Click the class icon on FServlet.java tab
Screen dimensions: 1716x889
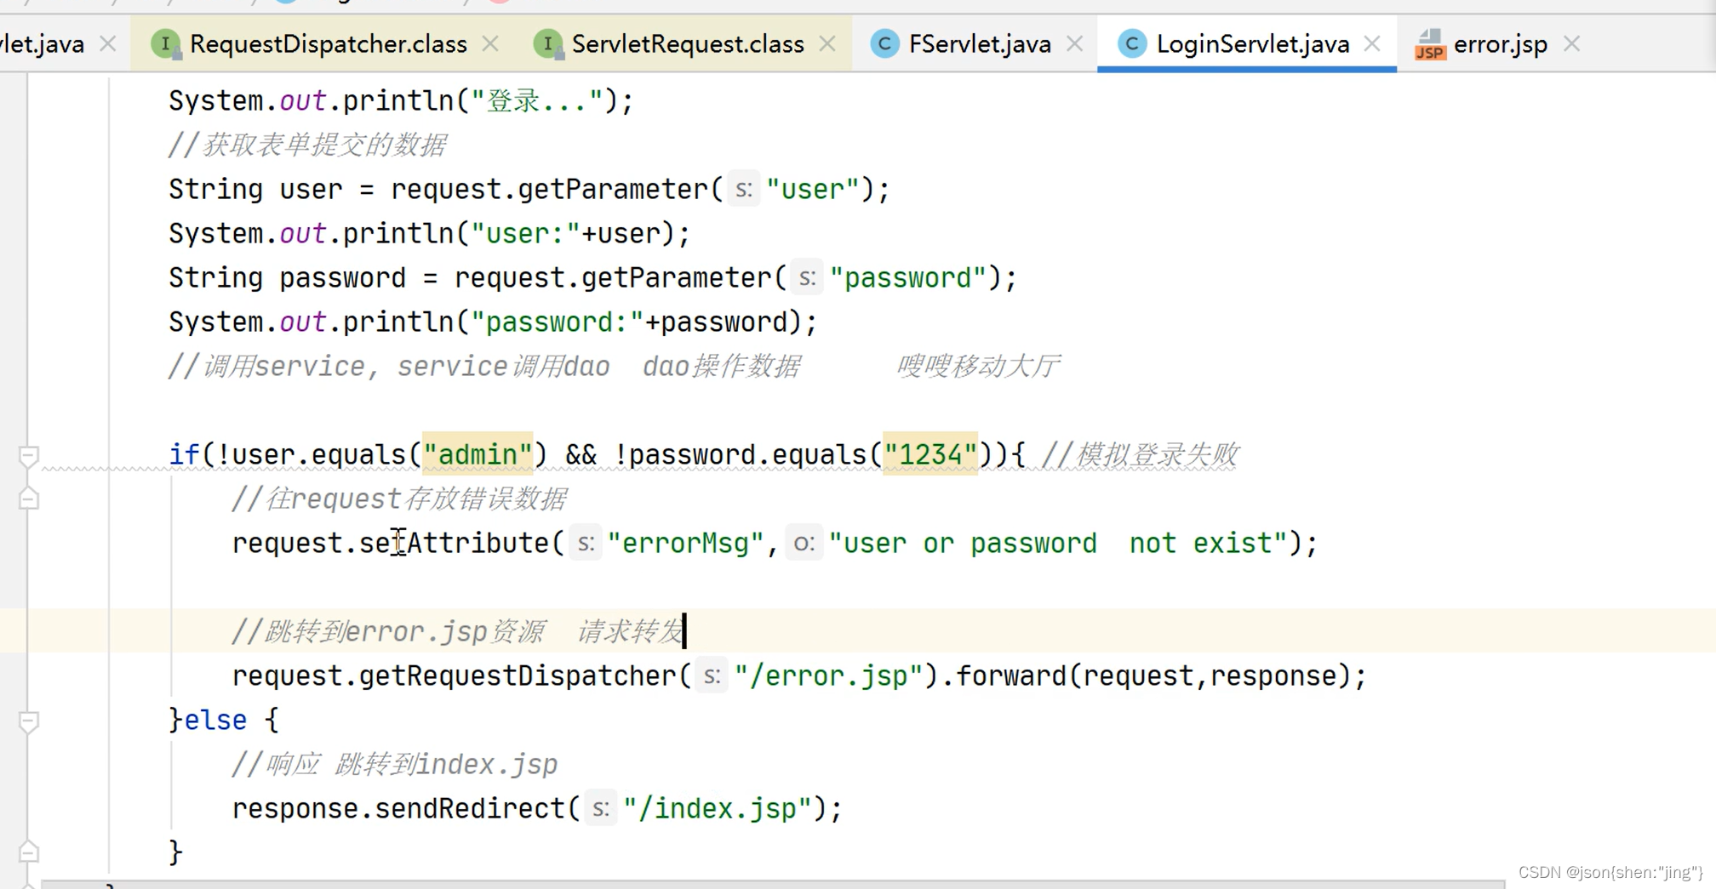tap(885, 44)
